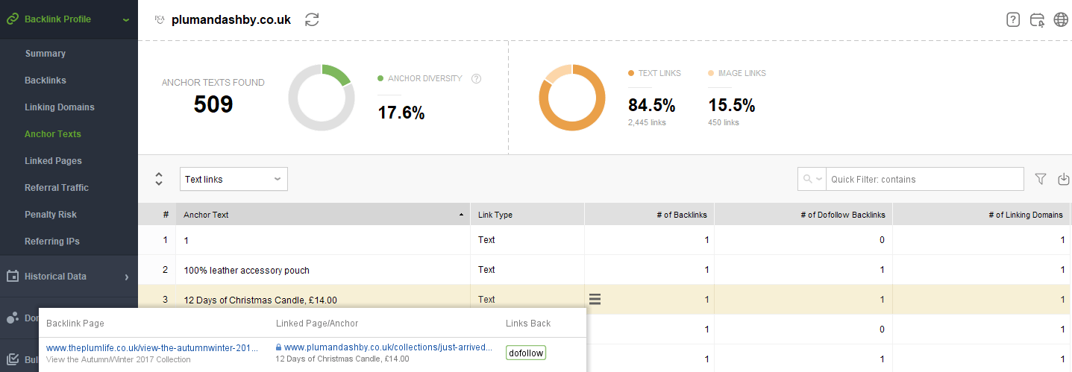Screen dimensions: 1072x372
Task: Click the 2,445 links count
Action: (x=647, y=122)
